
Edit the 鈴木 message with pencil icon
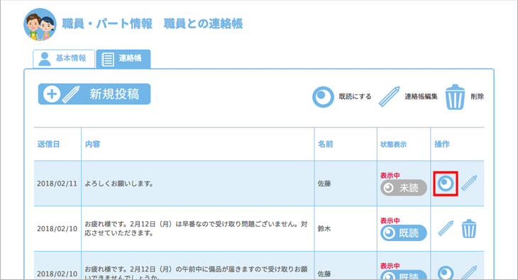(x=446, y=228)
